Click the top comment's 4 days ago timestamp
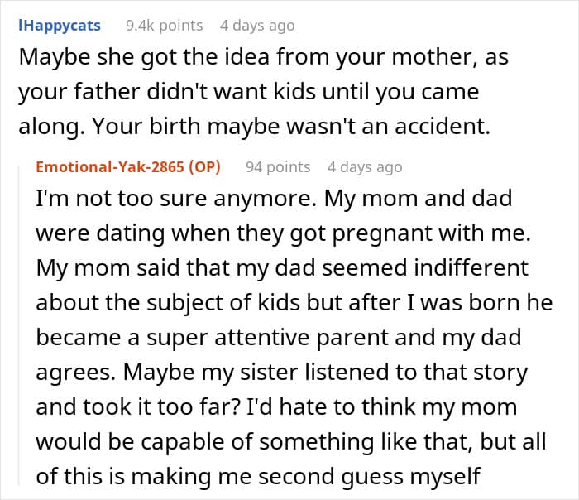Image resolution: width=579 pixels, height=500 pixels. pos(257,26)
